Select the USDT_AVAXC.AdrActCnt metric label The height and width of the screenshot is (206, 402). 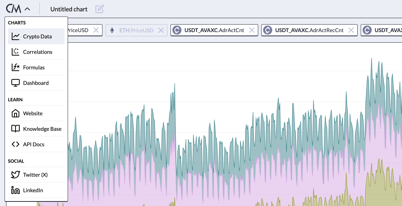click(x=214, y=30)
